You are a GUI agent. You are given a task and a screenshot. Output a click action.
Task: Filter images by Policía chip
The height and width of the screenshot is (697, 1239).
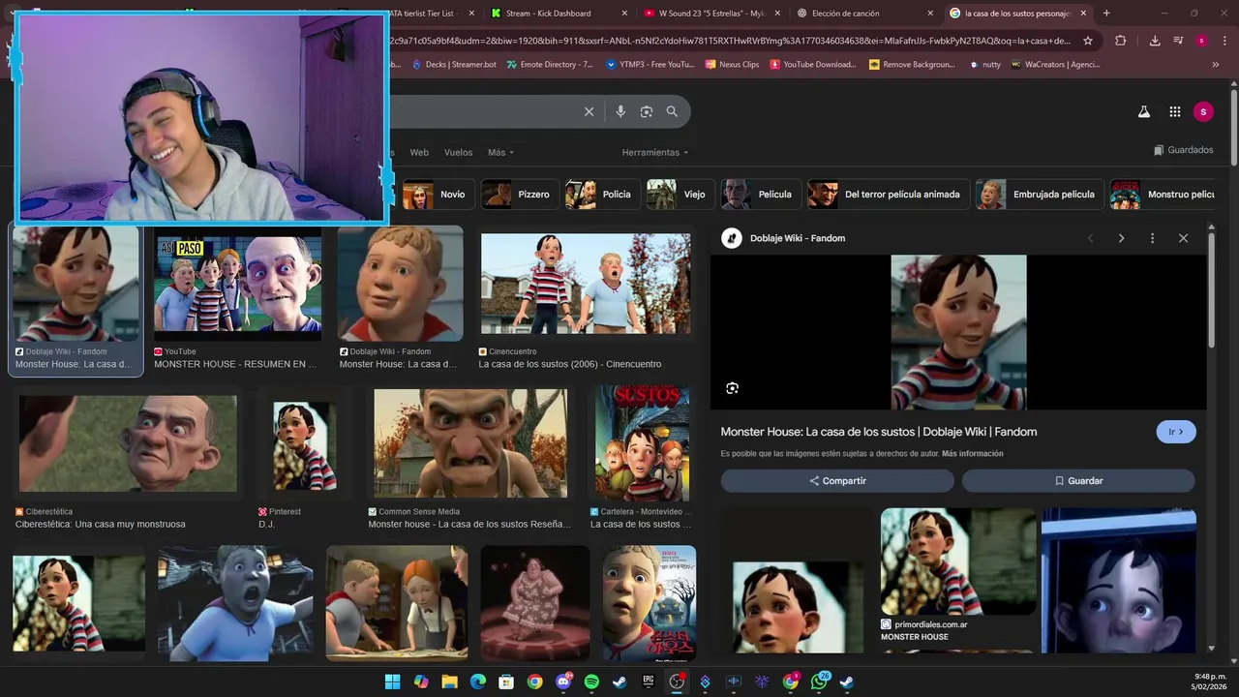[x=600, y=195]
